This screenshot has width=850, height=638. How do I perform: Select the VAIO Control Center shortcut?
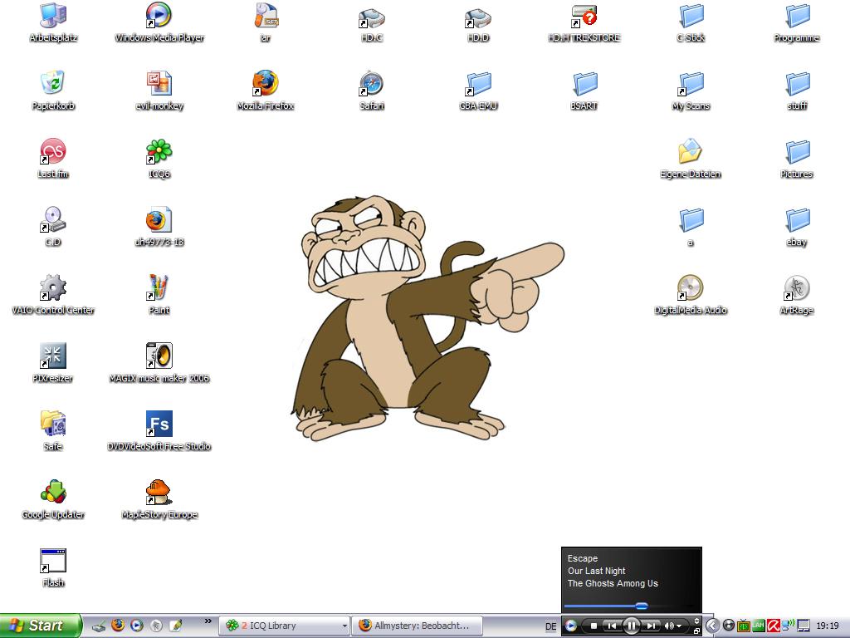coord(53,296)
